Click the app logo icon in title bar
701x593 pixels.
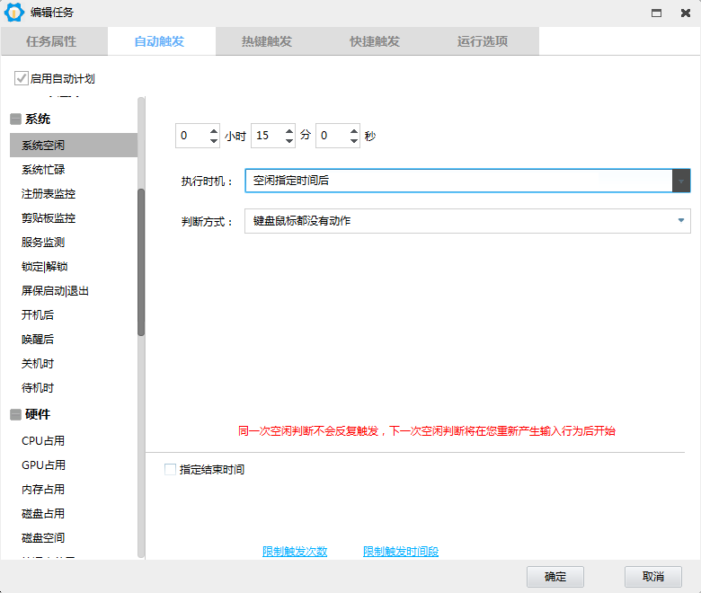[x=14, y=13]
